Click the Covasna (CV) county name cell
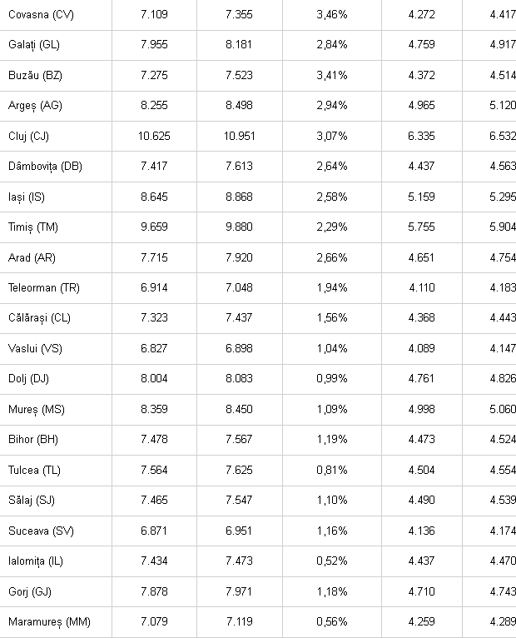Image resolution: width=516 pixels, height=638 pixels. click(x=40, y=14)
